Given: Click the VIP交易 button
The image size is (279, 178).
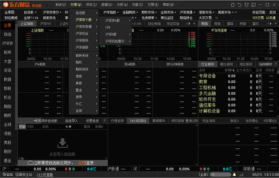Looking at the screenshot, I should click(258, 18).
